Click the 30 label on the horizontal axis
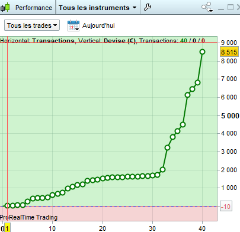The width and height of the screenshot is (240, 232). coord(152,228)
